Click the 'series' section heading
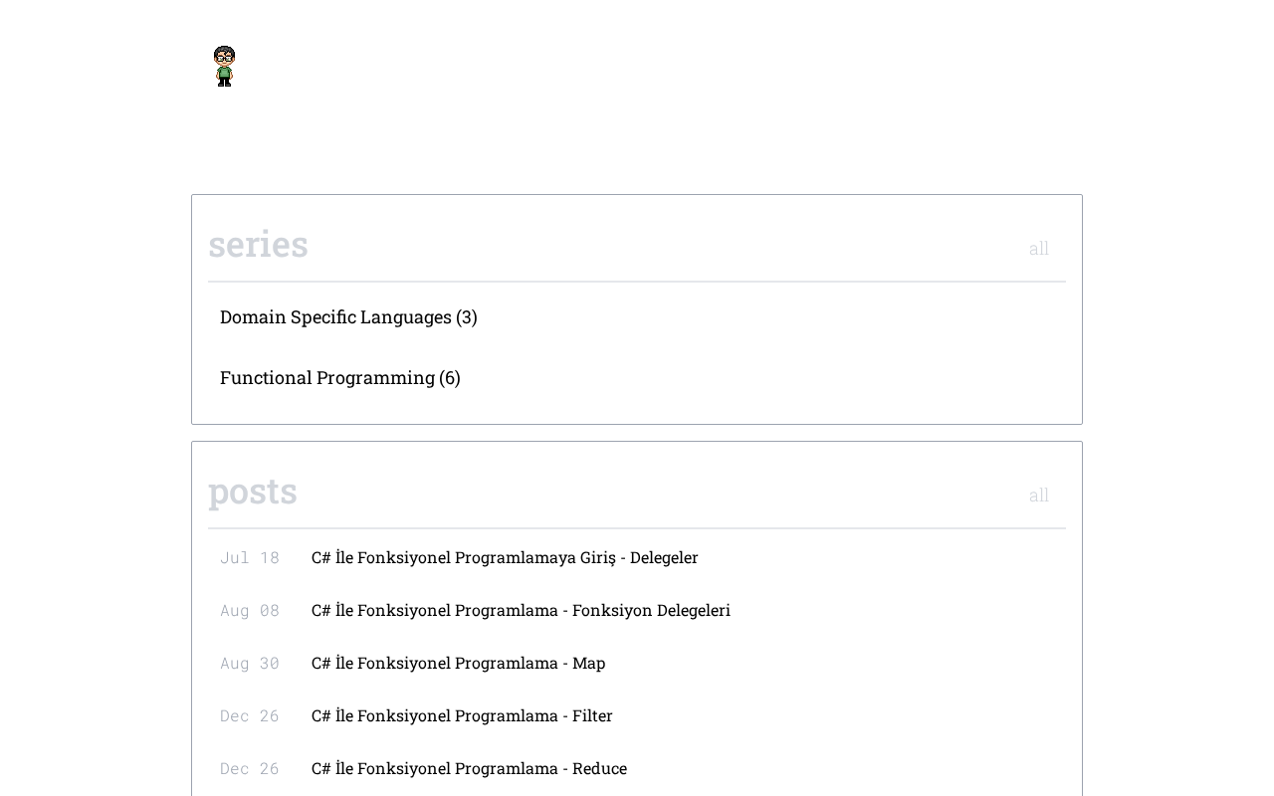This screenshot has height=796, width=1274. [x=258, y=245]
